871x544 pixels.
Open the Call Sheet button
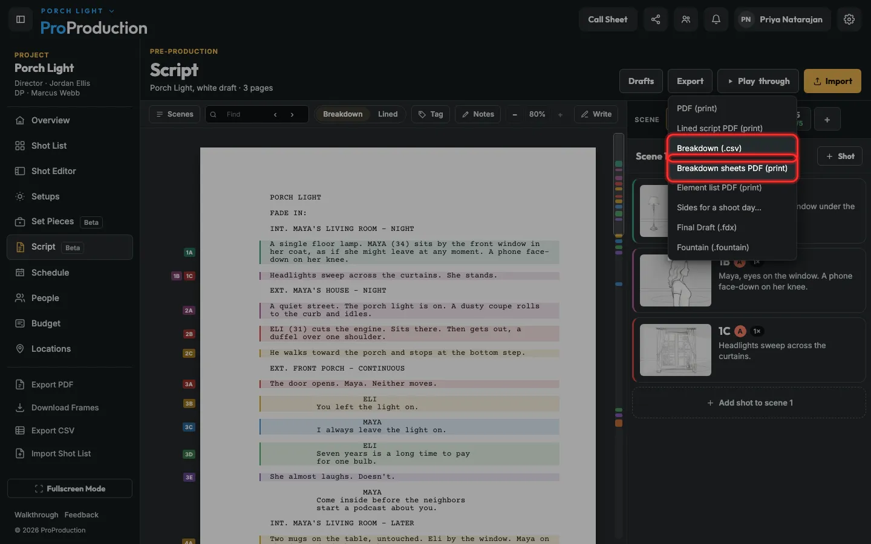pyautogui.click(x=608, y=19)
